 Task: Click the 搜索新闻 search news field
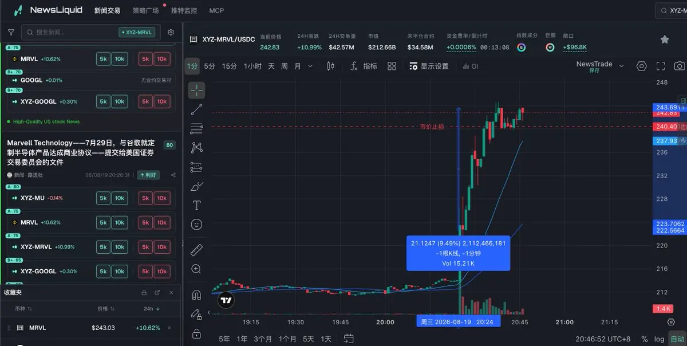(92, 33)
